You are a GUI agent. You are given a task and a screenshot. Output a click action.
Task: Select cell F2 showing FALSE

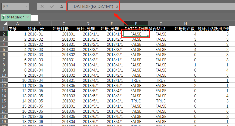point(136,34)
